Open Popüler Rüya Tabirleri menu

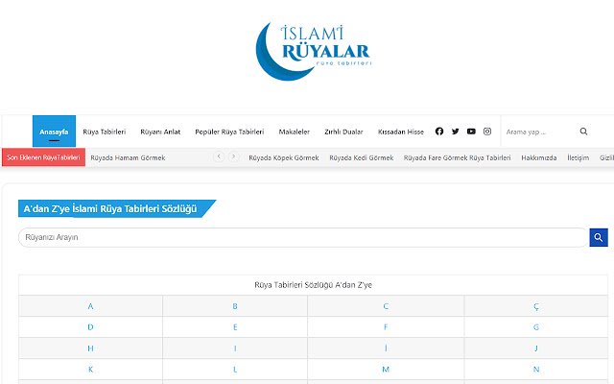229,132
